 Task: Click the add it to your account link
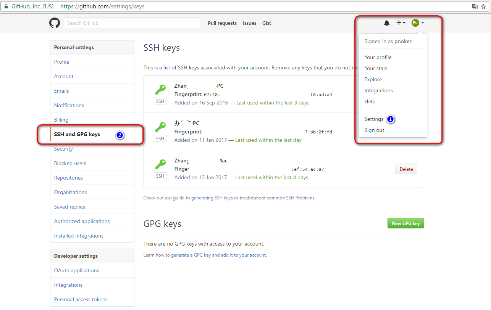(x=243, y=255)
